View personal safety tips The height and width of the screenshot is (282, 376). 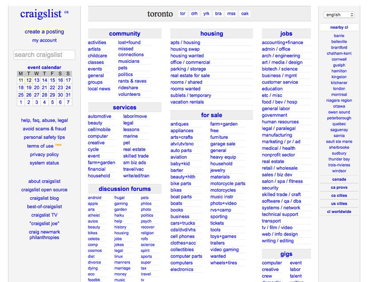(44, 137)
